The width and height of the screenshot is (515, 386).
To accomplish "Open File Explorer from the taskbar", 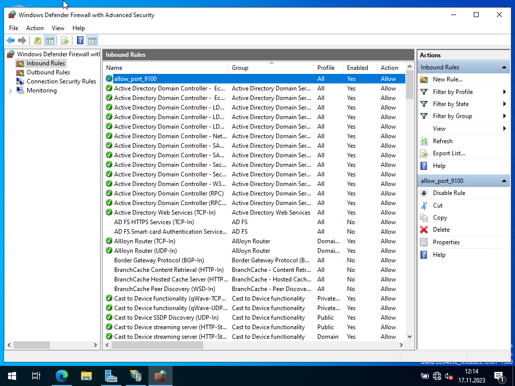I will coord(86,376).
